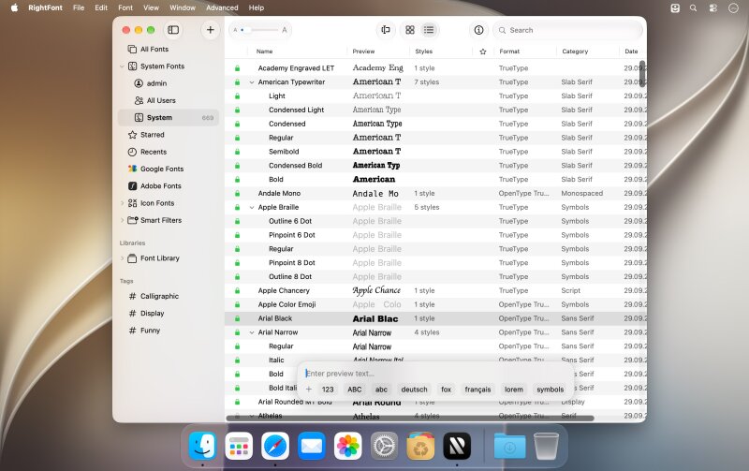Choose the français preview text preset
The image size is (749, 471).
point(477,390)
